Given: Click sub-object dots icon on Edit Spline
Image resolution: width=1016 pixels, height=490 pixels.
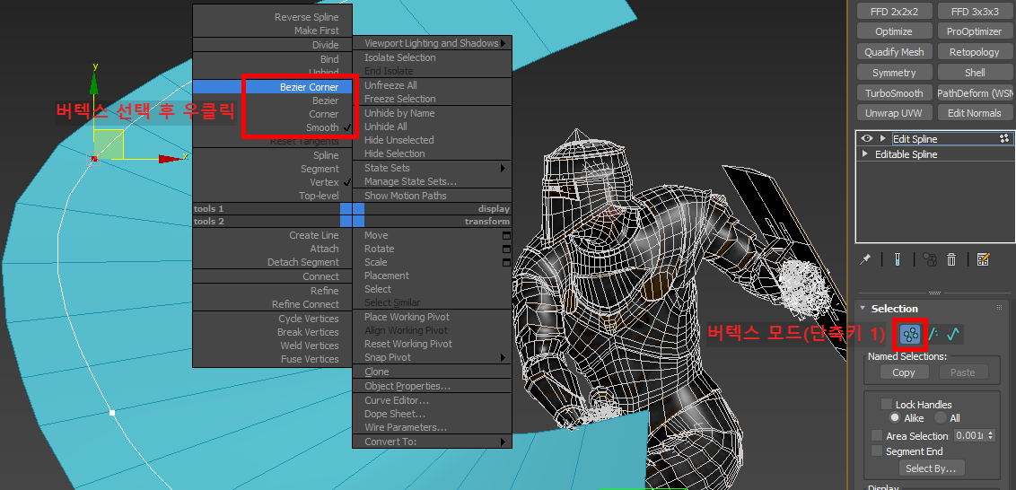Looking at the screenshot, I should click(x=1004, y=138).
